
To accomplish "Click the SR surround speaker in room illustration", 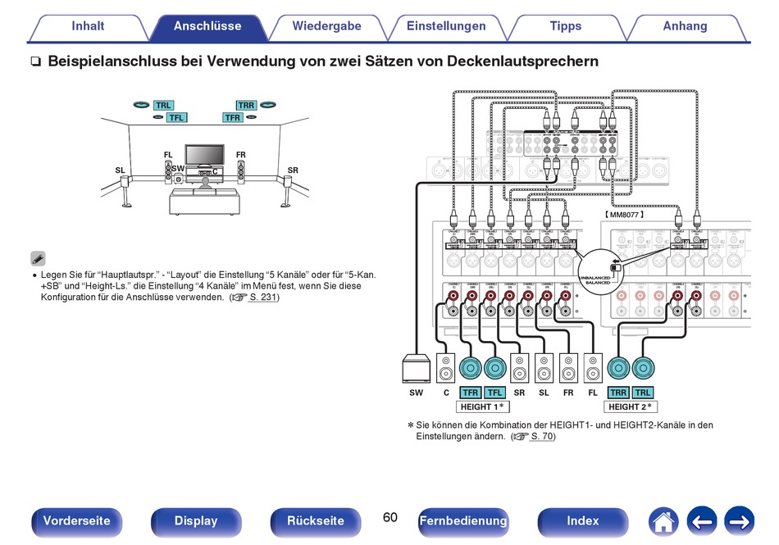I will 287,192.
